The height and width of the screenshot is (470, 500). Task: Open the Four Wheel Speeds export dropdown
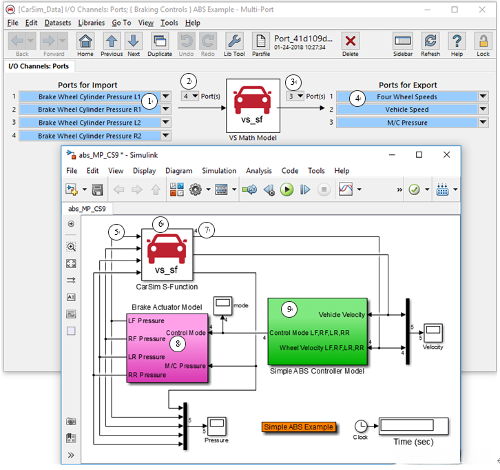[483, 97]
